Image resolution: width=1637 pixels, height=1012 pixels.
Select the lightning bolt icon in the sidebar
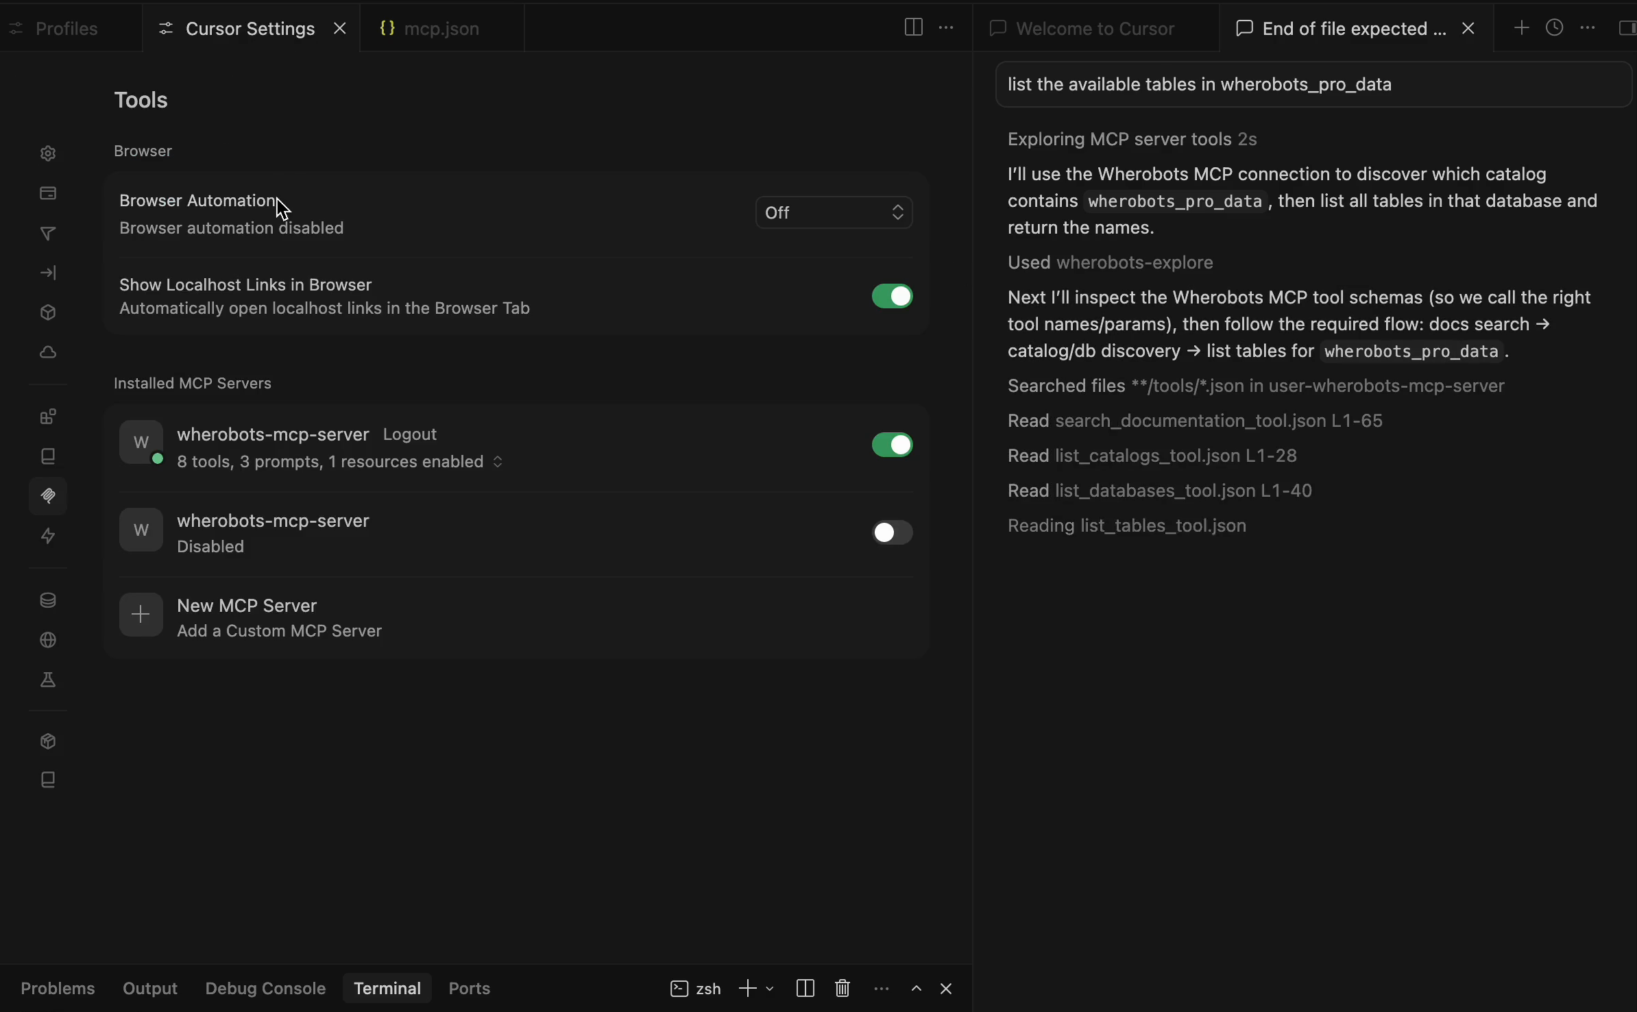tap(47, 536)
